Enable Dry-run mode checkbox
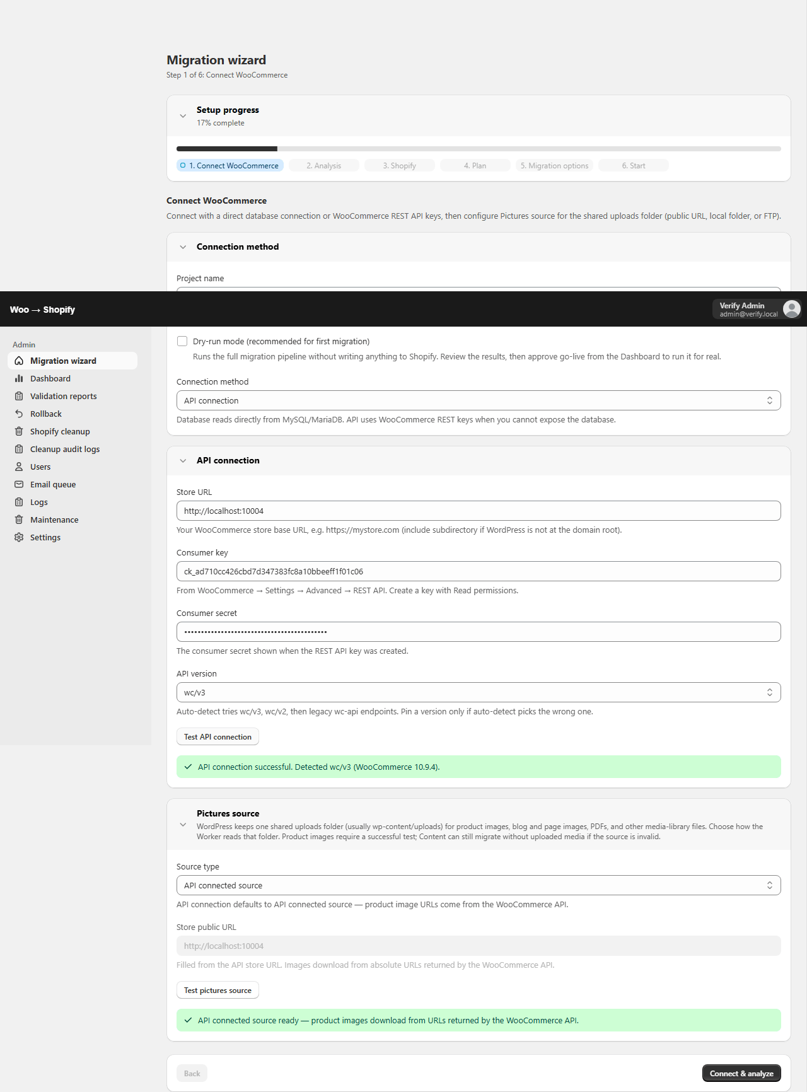Image resolution: width=807 pixels, height=1092 pixels. pos(182,341)
